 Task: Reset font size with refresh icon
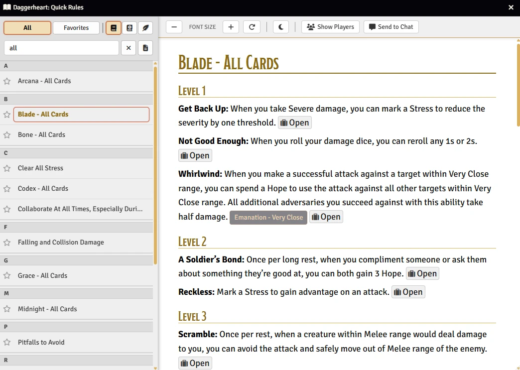252,27
